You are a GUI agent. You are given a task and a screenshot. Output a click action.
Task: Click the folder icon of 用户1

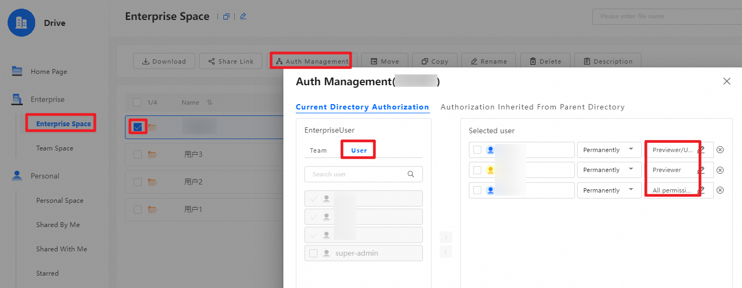(x=153, y=209)
